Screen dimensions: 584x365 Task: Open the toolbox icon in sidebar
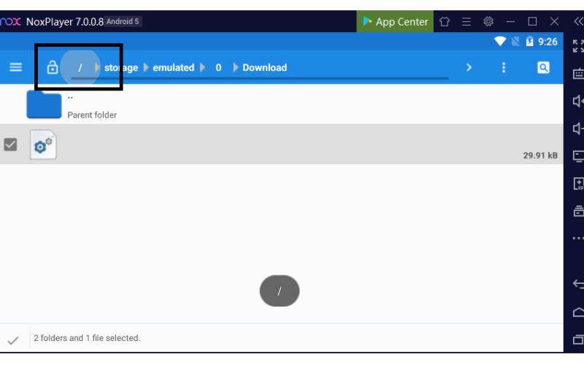[x=578, y=211]
